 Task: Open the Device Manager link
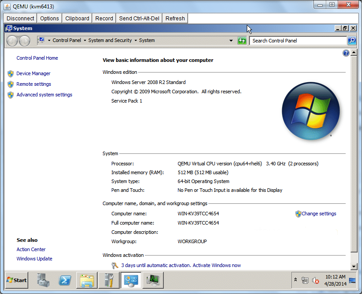click(x=33, y=73)
